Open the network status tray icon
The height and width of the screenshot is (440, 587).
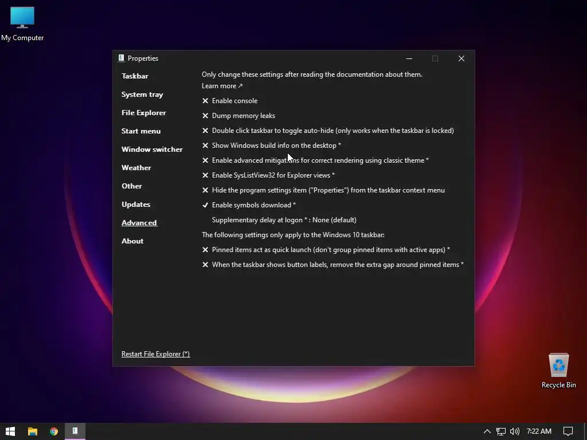tap(501, 431)
